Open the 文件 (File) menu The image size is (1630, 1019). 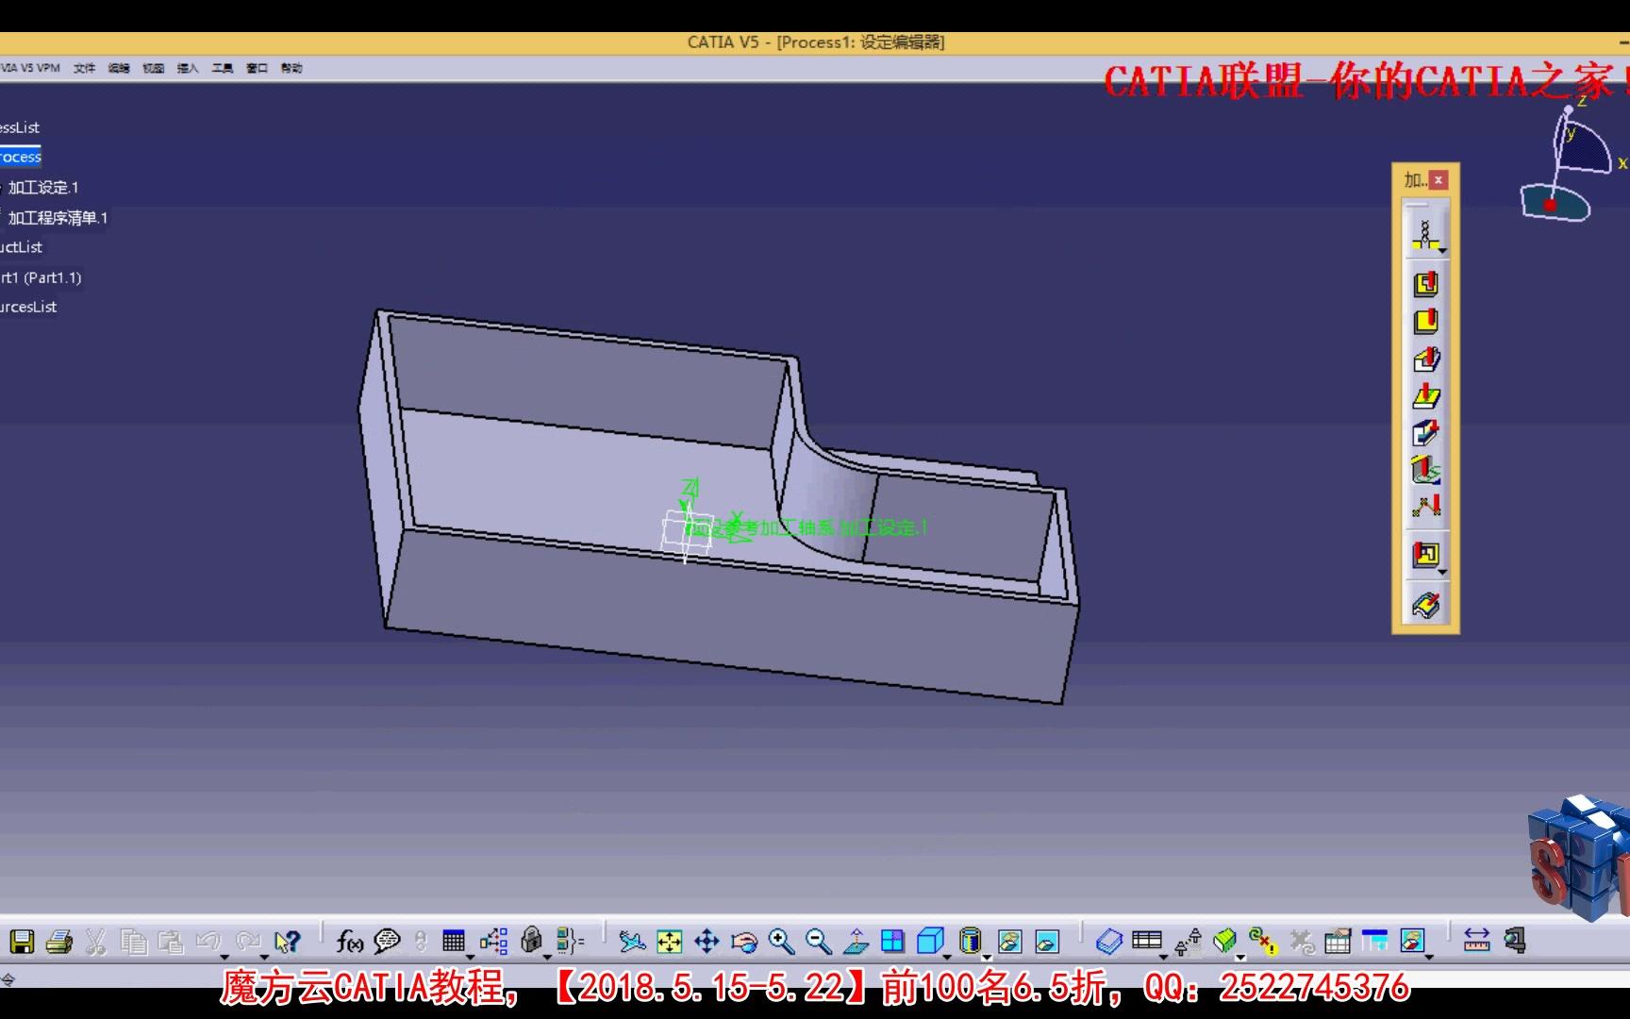tap(84, 68)
